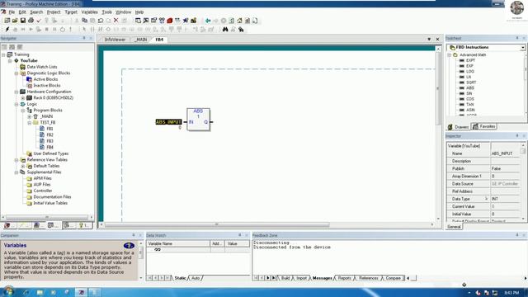Click the editor horizontal scrollbar
The height and width of the screenshot is (297, 528).
(217, 224)
